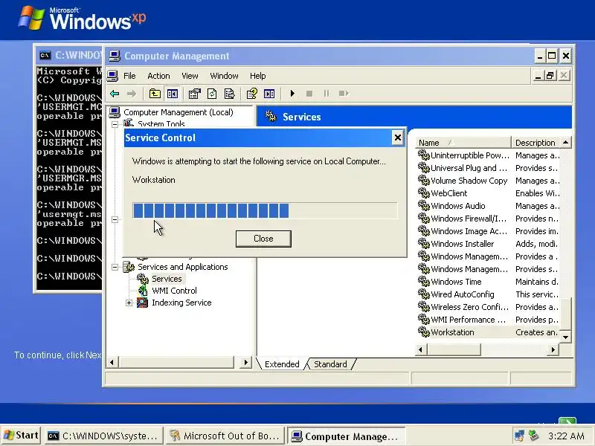Switch to C:\WINDOWS\syste... taskbar button
Image resolution: width=595 pixels, height=446 pixels.
point(103,436)
